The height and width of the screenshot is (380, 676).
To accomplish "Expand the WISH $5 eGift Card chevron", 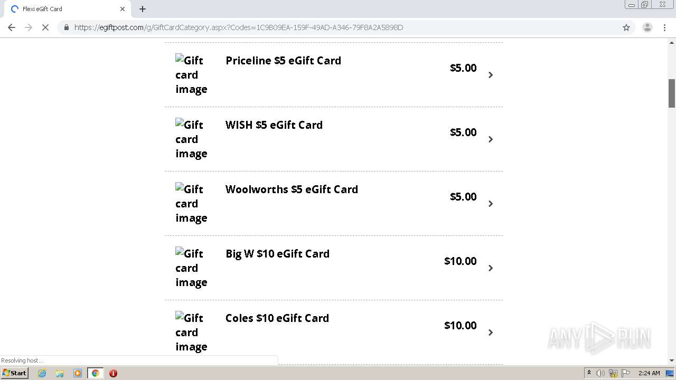I will [491, 139].
